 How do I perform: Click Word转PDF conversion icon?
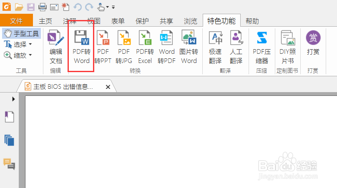pos(166,47)
